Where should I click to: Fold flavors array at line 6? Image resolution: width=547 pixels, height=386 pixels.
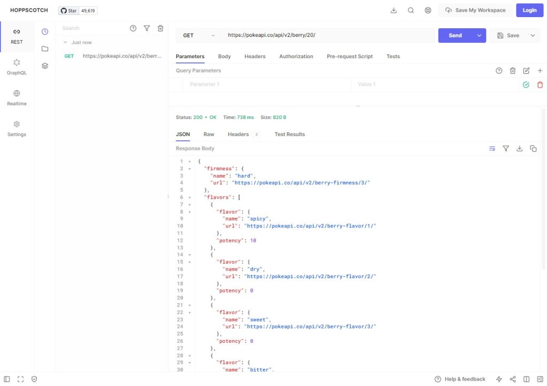190,198
